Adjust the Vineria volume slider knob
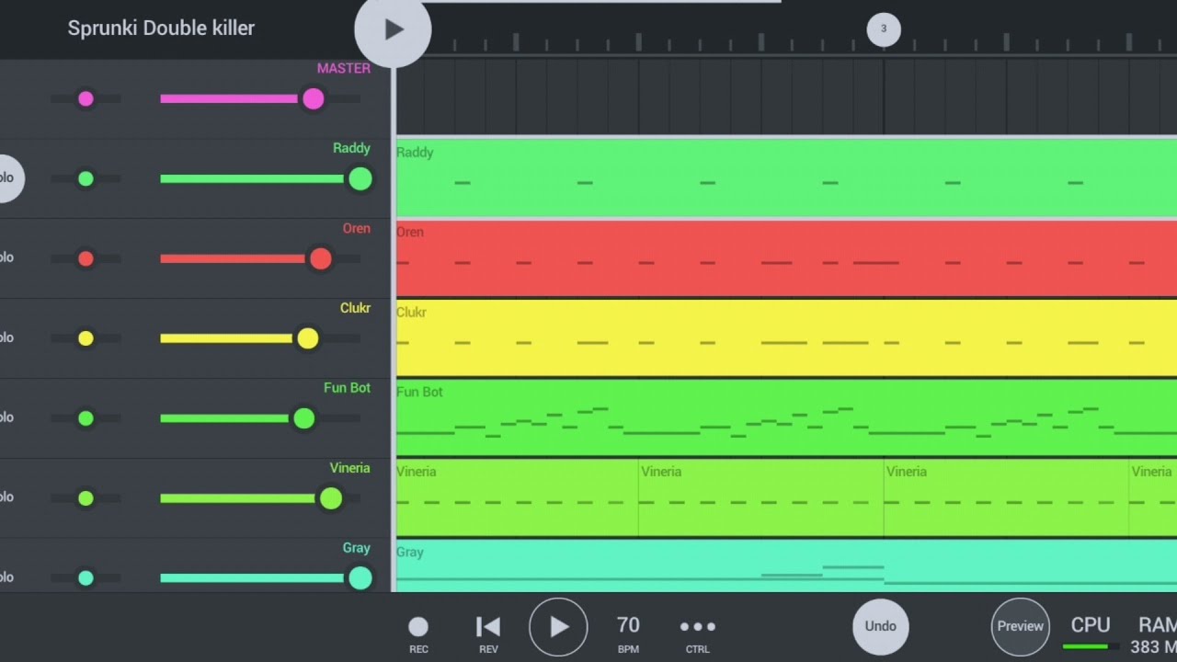Image resolution: width=1177 pixels, height=662 pixels. tap(330, 498)
